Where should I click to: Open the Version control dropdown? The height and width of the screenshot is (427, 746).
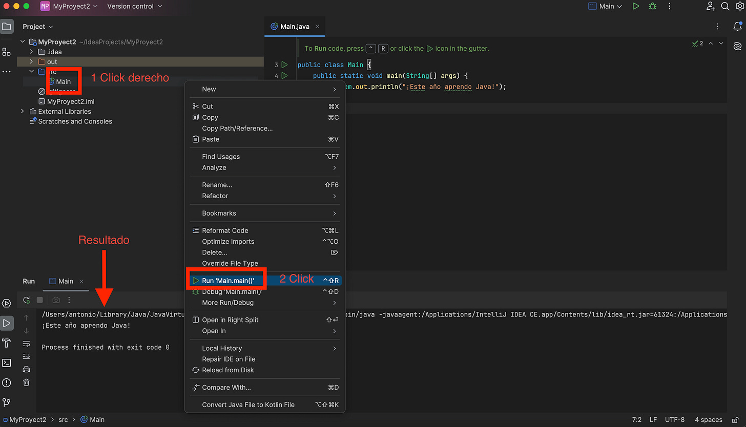point(135,6)
